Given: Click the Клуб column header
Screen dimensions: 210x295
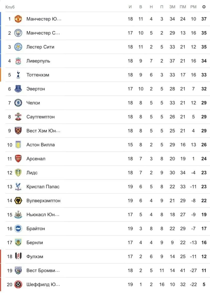Looking at the screenshot, I should pos(10,7).
